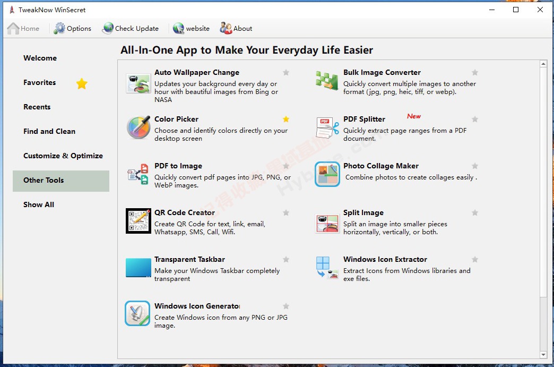Click the PDF to Image title

click(x=178, y=166)
